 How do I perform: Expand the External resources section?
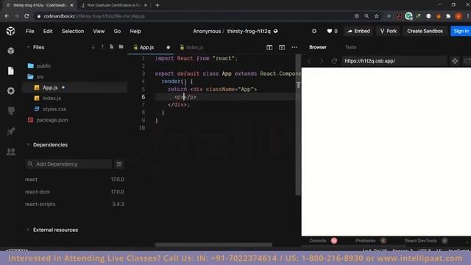pos(28,230)
